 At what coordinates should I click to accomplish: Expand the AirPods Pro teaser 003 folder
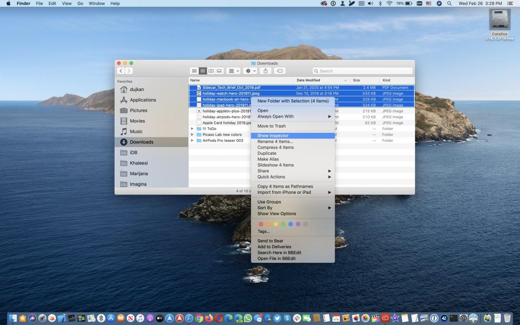click(x=192, y=141)
